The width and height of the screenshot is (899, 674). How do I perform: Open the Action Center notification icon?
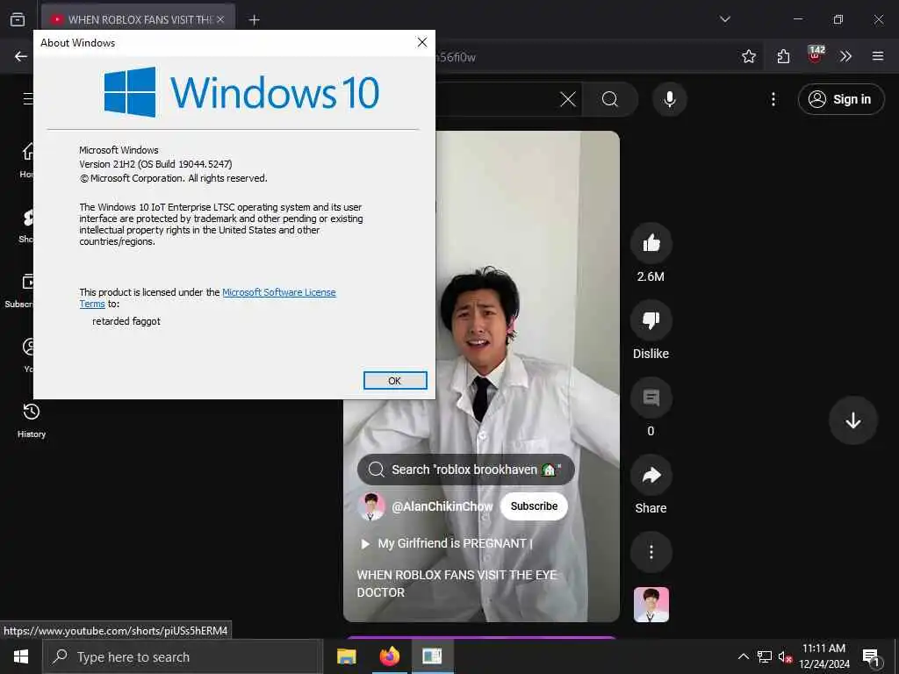(871, 656)
